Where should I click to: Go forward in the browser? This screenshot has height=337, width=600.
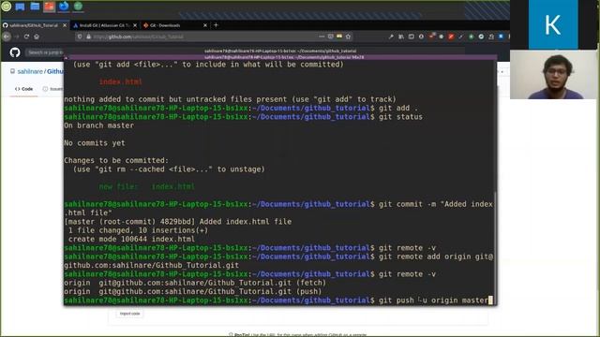[x=17, y=37]
